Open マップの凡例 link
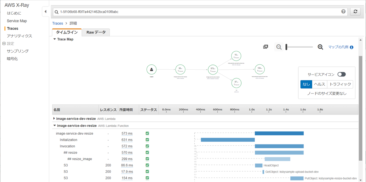Viewport: 366px width, 182px height. click(x=338, y=47)
